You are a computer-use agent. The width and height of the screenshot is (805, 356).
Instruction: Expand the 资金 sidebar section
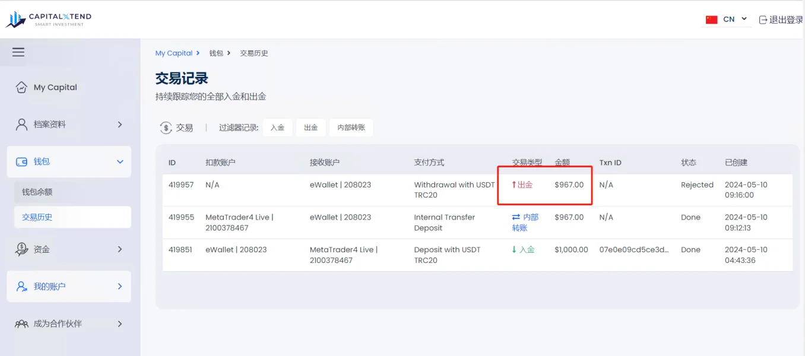coord(120,249)
